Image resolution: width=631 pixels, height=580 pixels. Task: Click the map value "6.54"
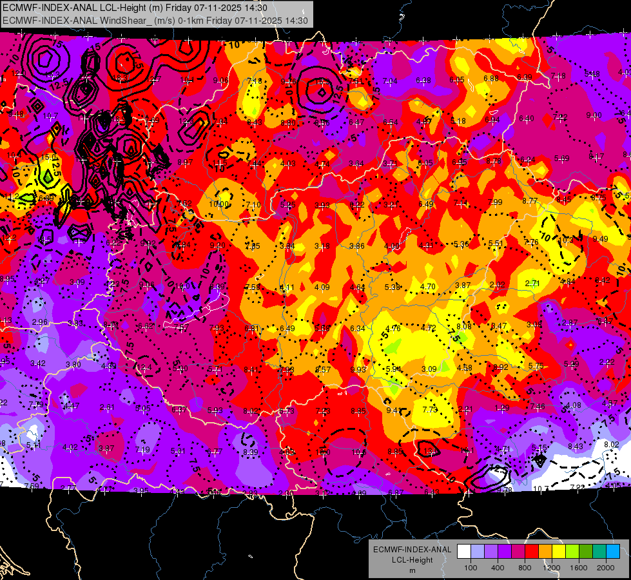391,122
